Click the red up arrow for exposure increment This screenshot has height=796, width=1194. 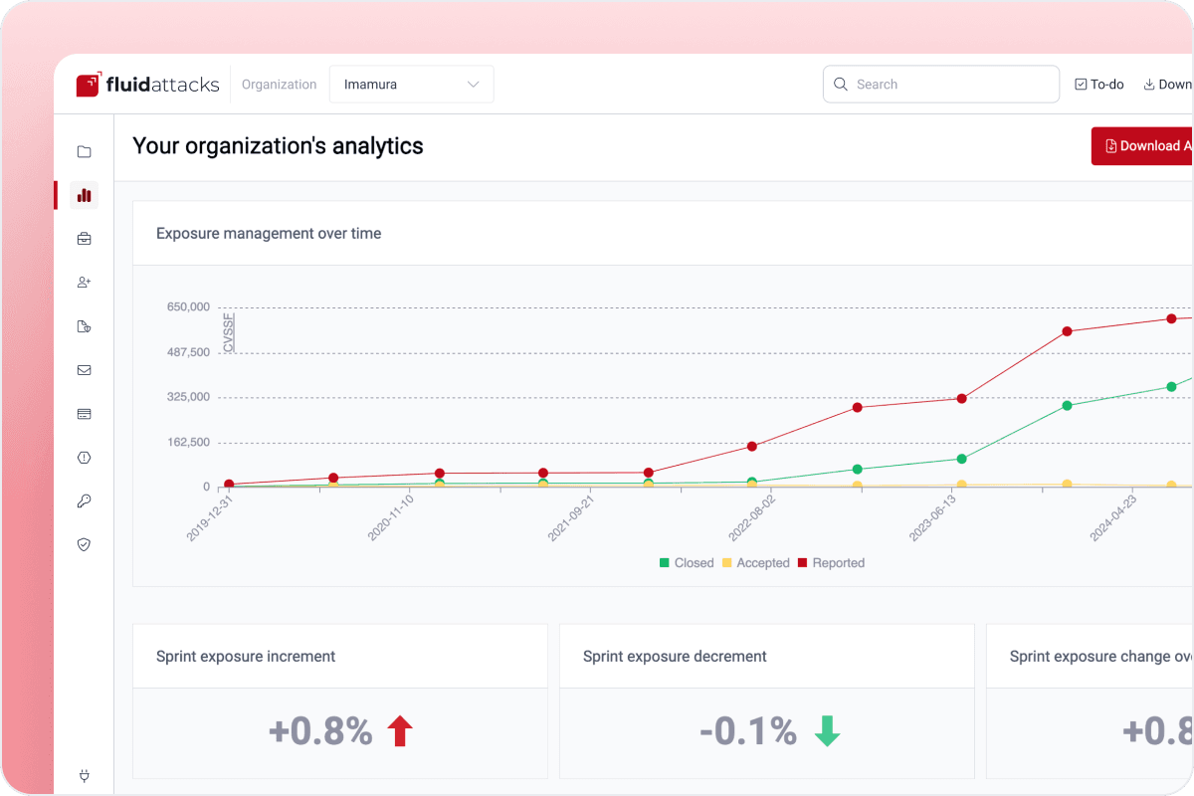(400, 731)
